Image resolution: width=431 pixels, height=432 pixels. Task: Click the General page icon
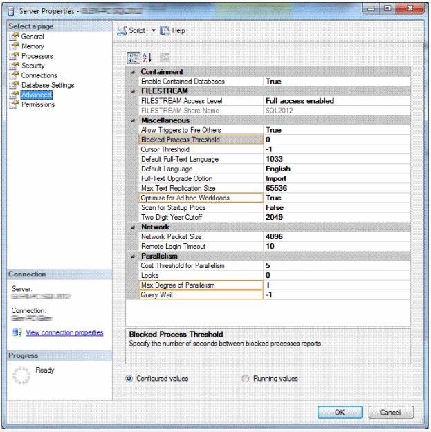click(x=14, y=37)
